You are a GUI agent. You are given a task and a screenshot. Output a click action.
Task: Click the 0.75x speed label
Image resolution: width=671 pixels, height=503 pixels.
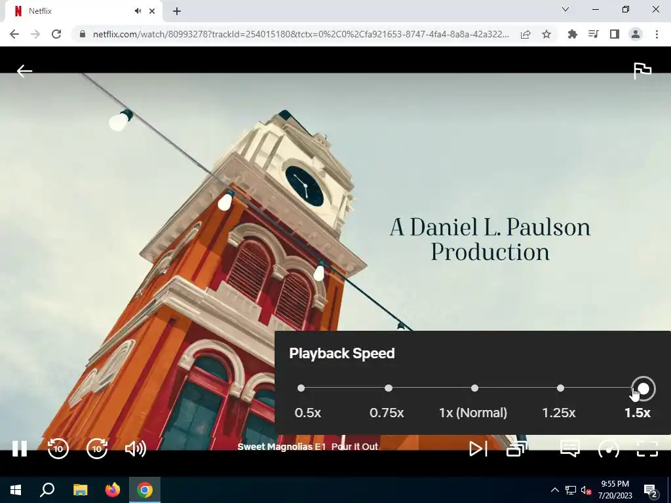pos(387,413)
